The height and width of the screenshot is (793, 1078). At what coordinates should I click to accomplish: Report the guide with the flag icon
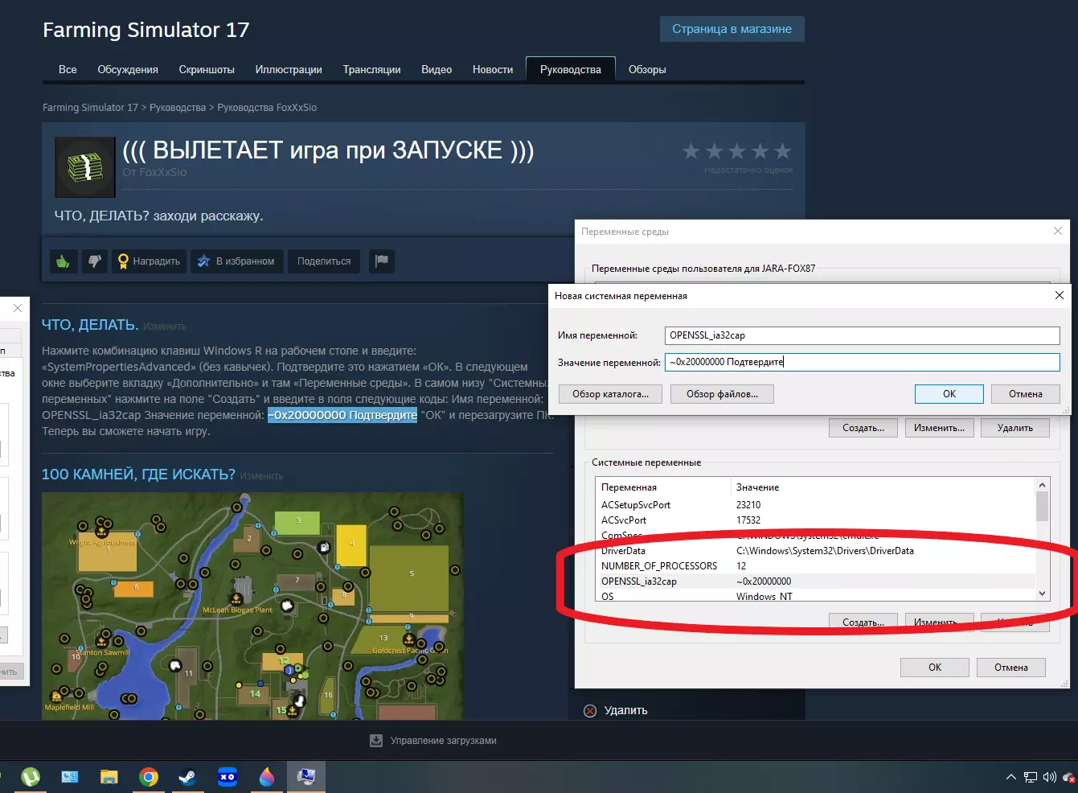pos(382,261)
